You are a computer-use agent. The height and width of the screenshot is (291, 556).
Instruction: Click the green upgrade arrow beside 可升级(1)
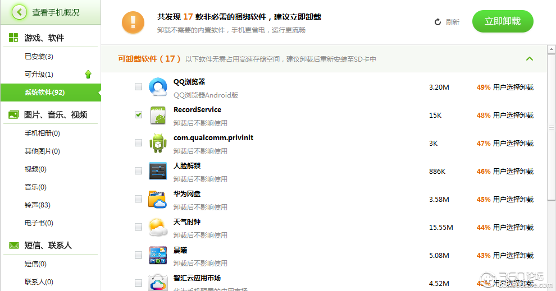click(88, 75)
